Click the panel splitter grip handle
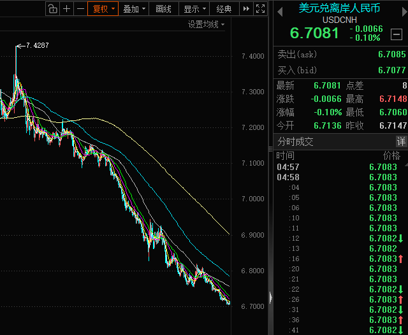The image size is (408, 335). 270,149
